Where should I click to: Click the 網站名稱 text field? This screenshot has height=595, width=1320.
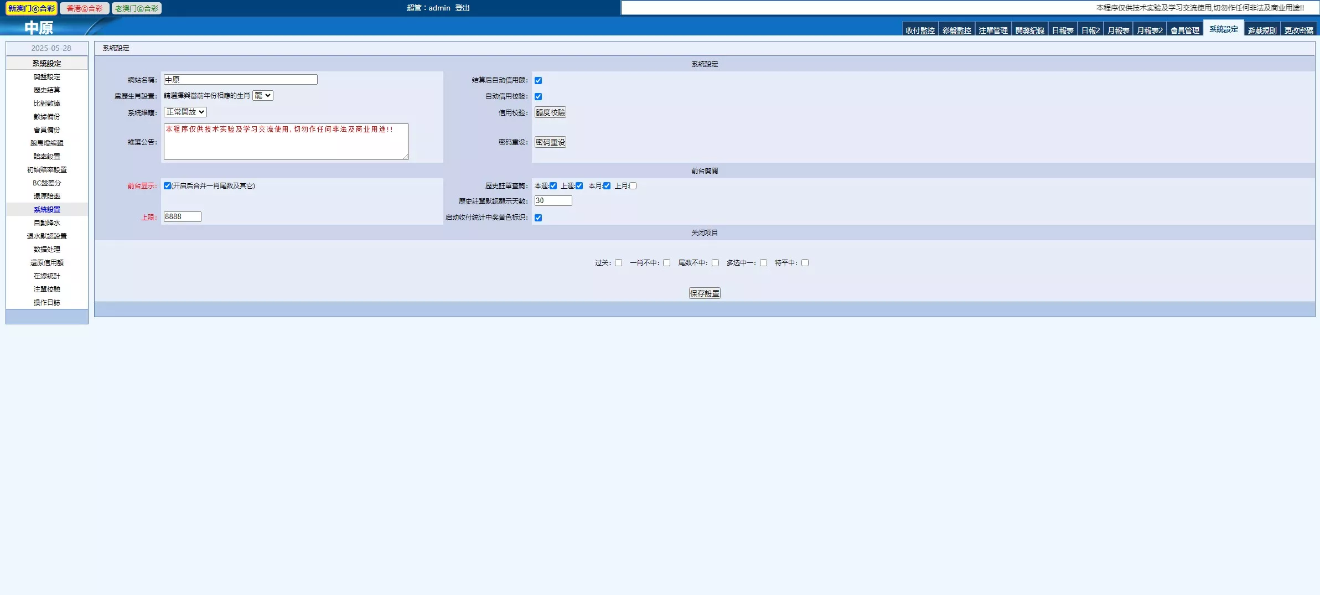pyautogui.click(x=240, y=80)
